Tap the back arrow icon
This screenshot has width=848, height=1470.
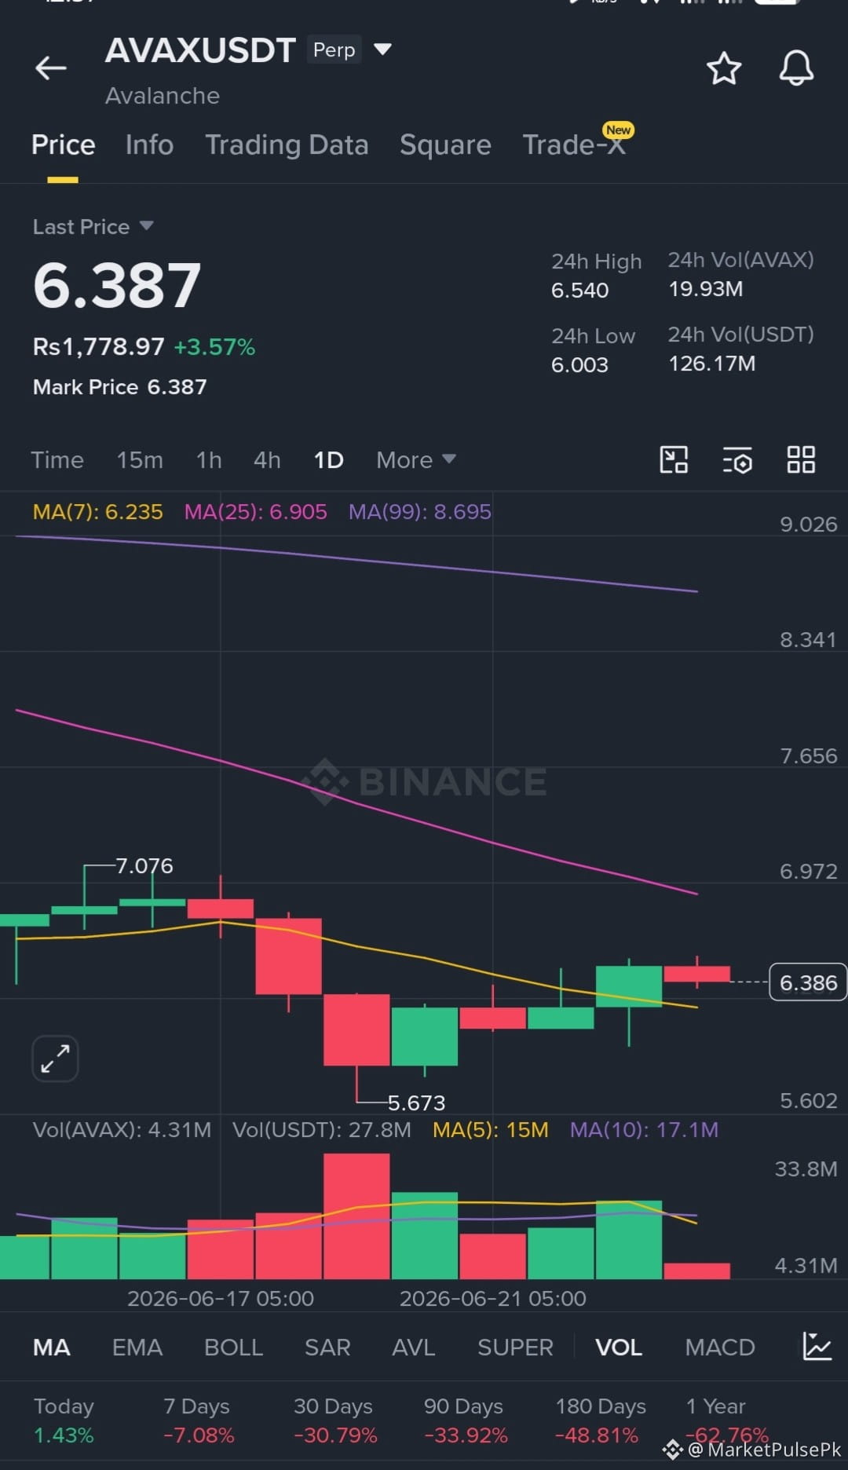pyautogui.click(x=51, y=68)
